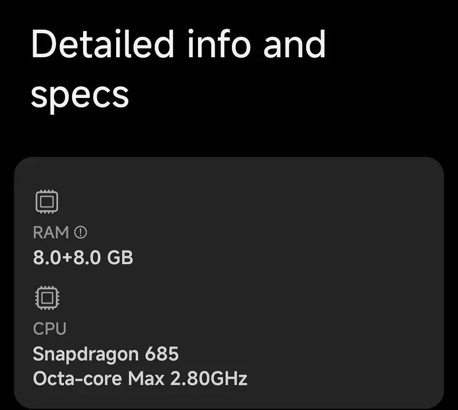Tap the RAM memory chip icon

pos(46,202)
